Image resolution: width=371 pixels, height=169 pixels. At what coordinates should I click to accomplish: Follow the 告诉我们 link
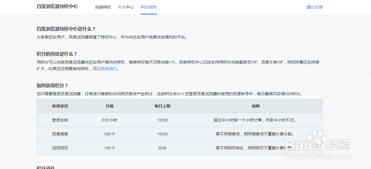pos(109,69)
